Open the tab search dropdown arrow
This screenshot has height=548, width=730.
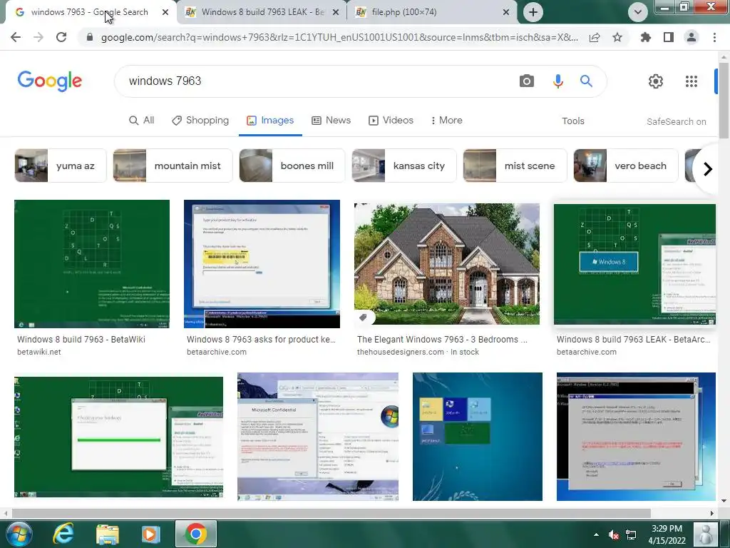638,12
